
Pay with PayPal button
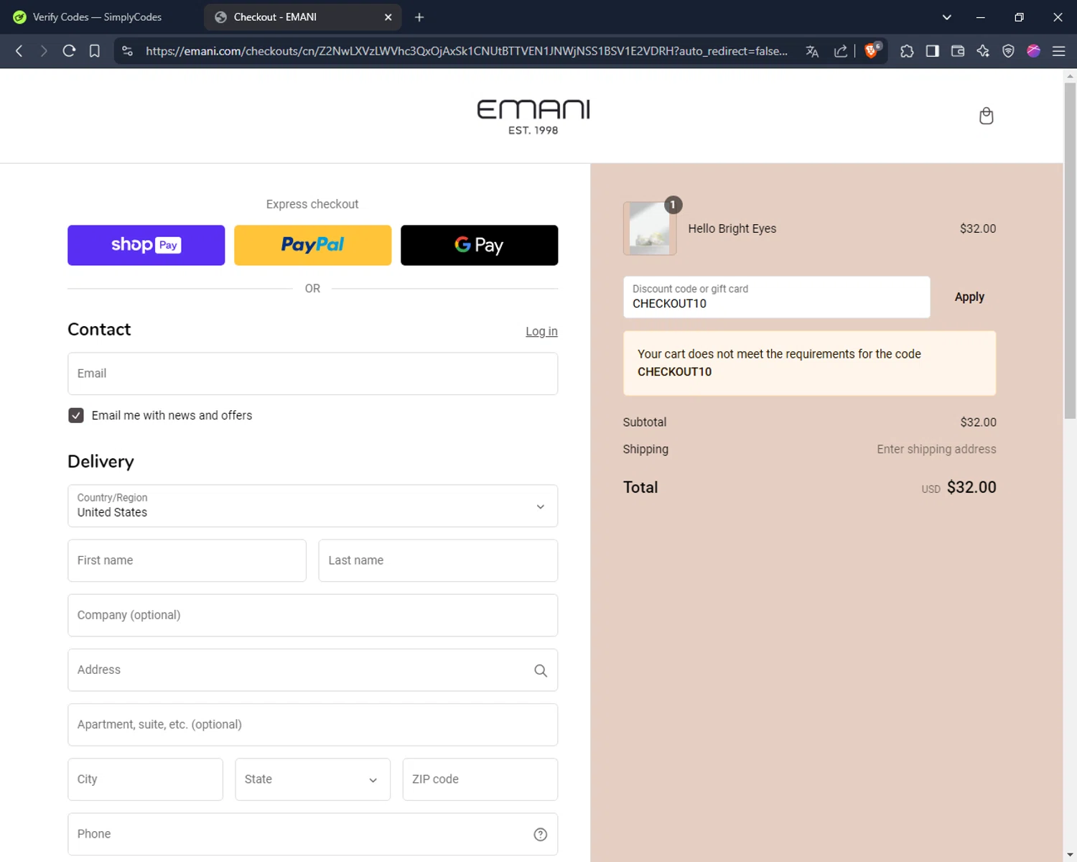(x=312, y=245)
